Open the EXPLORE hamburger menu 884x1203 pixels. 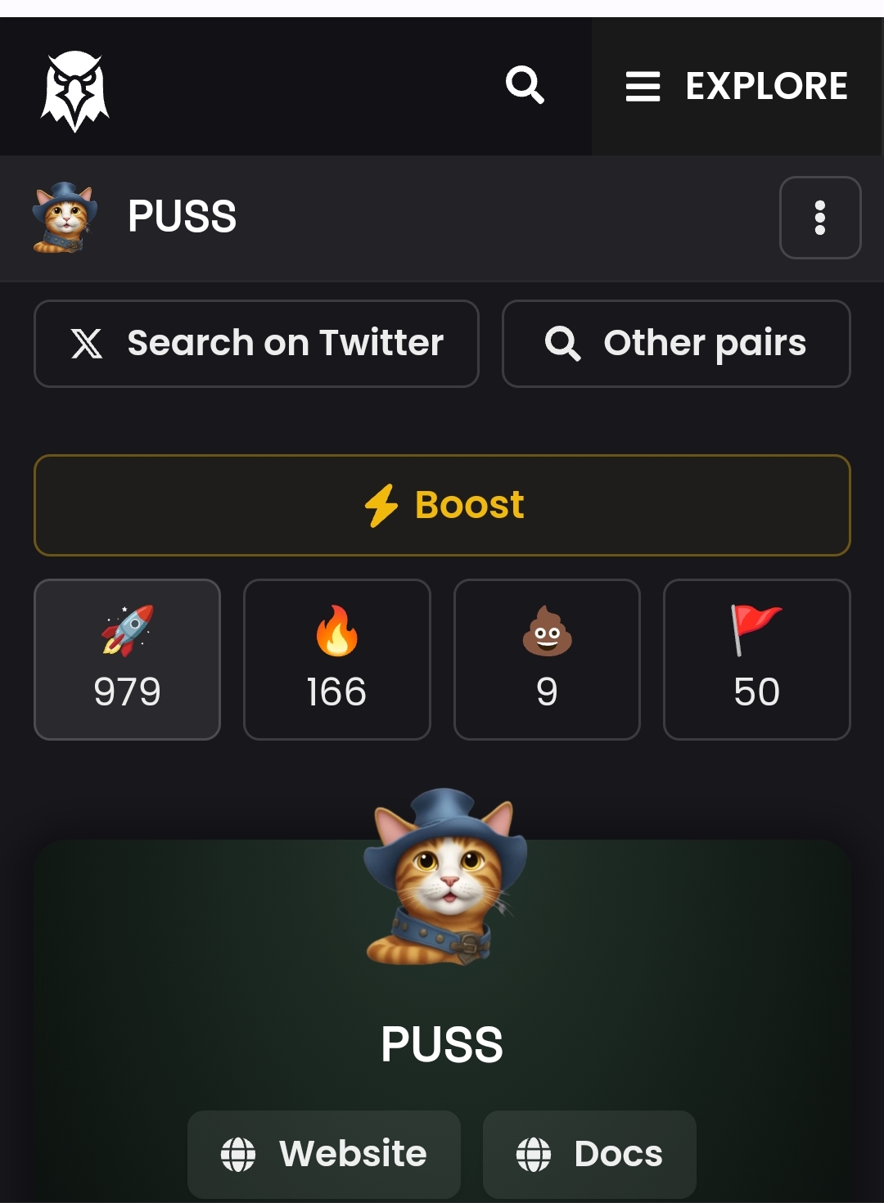tap(736, 86)
